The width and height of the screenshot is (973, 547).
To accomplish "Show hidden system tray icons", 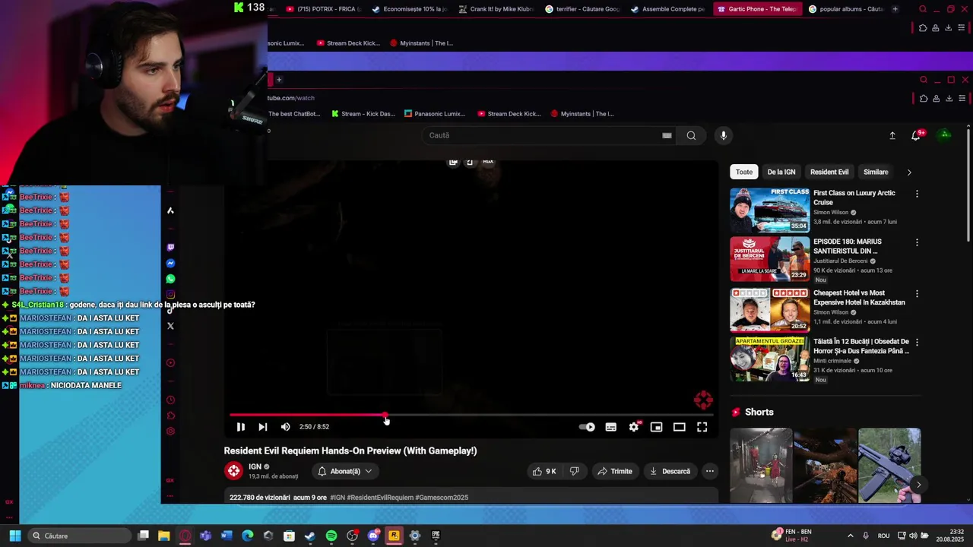I will coord(850,536).
